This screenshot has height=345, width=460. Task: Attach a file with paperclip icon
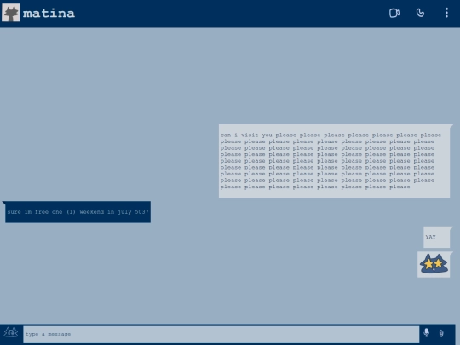coord(441,333)
